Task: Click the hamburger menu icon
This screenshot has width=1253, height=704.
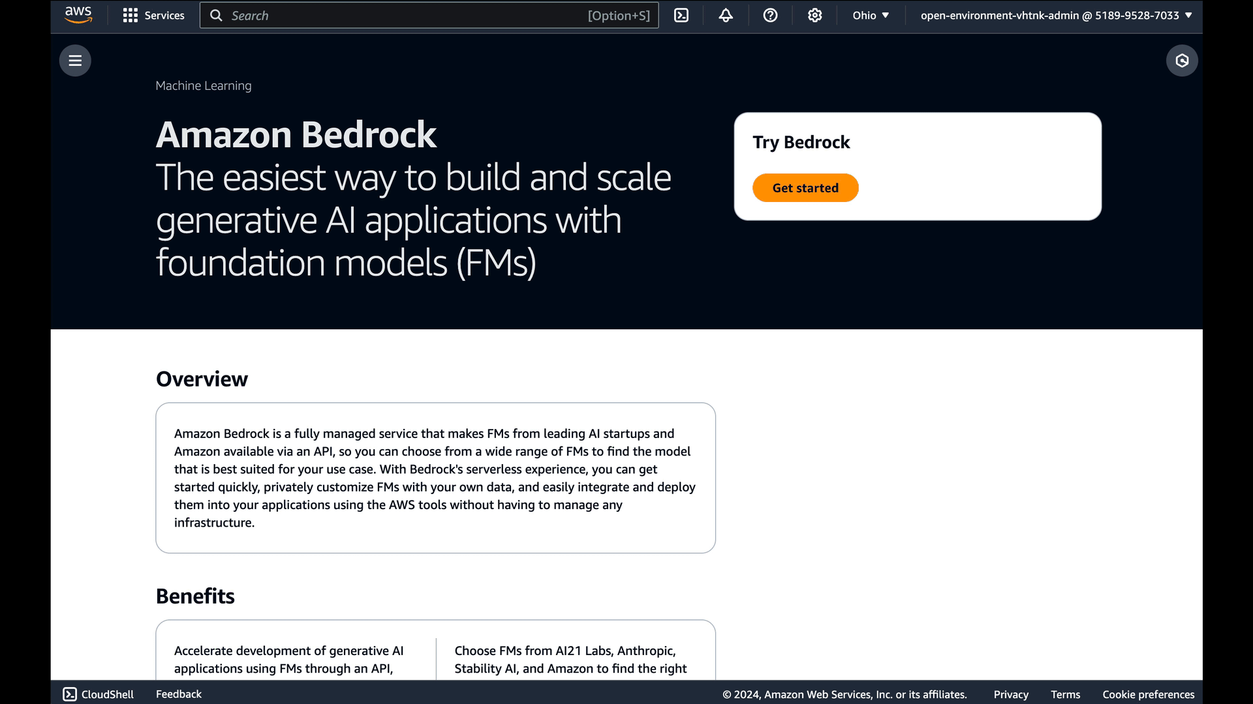Action: click(x=75, y=60)
